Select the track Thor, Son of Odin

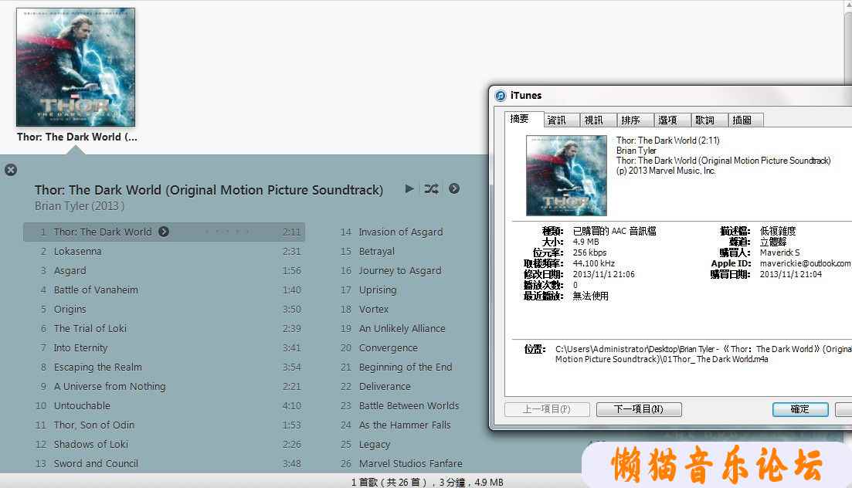pyautogui.click(x=164, y=425)
